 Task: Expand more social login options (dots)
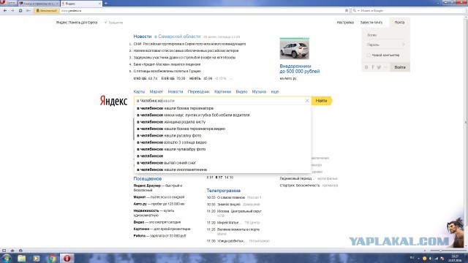click(x=385, y=67)
